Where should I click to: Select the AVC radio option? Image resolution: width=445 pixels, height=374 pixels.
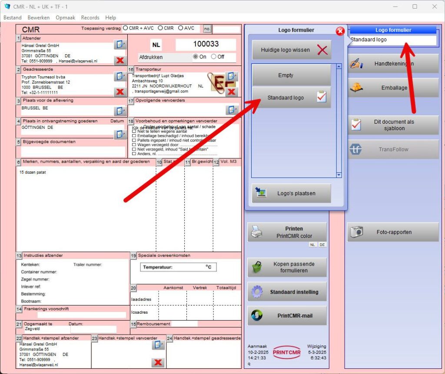click(x=180, y=28)
